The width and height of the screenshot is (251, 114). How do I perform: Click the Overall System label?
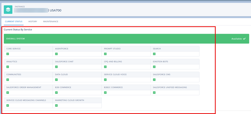tap(15, 39)
